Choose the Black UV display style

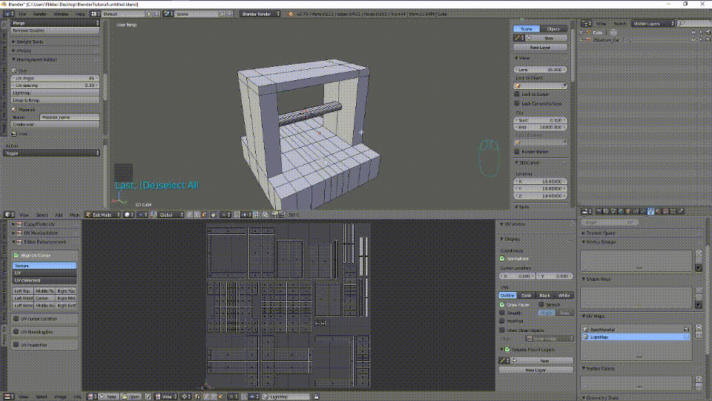(544, 296)
